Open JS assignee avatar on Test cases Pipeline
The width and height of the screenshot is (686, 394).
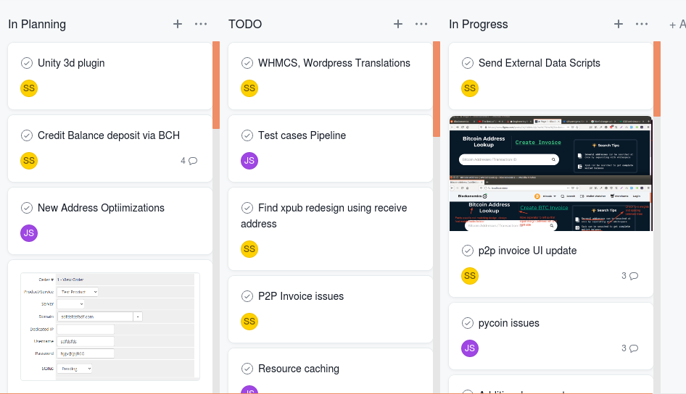(249, 161)
